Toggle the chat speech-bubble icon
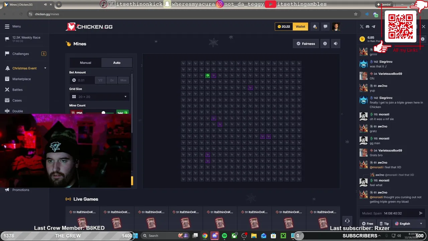The width and height of the screenshot is (428, 241). tap(325, 27)
